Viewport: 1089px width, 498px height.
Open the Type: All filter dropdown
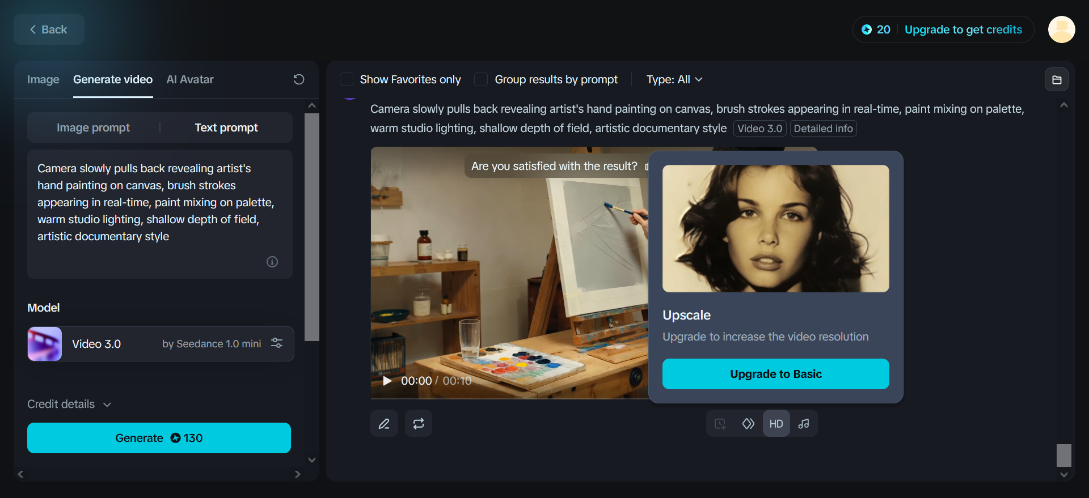pos(674,79)
